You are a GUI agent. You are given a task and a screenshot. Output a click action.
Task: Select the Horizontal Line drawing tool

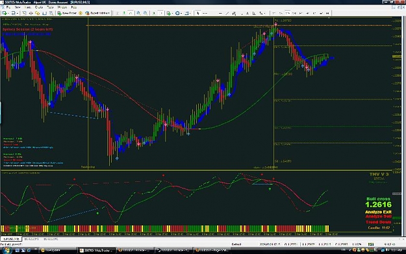[x=220, y=13]
